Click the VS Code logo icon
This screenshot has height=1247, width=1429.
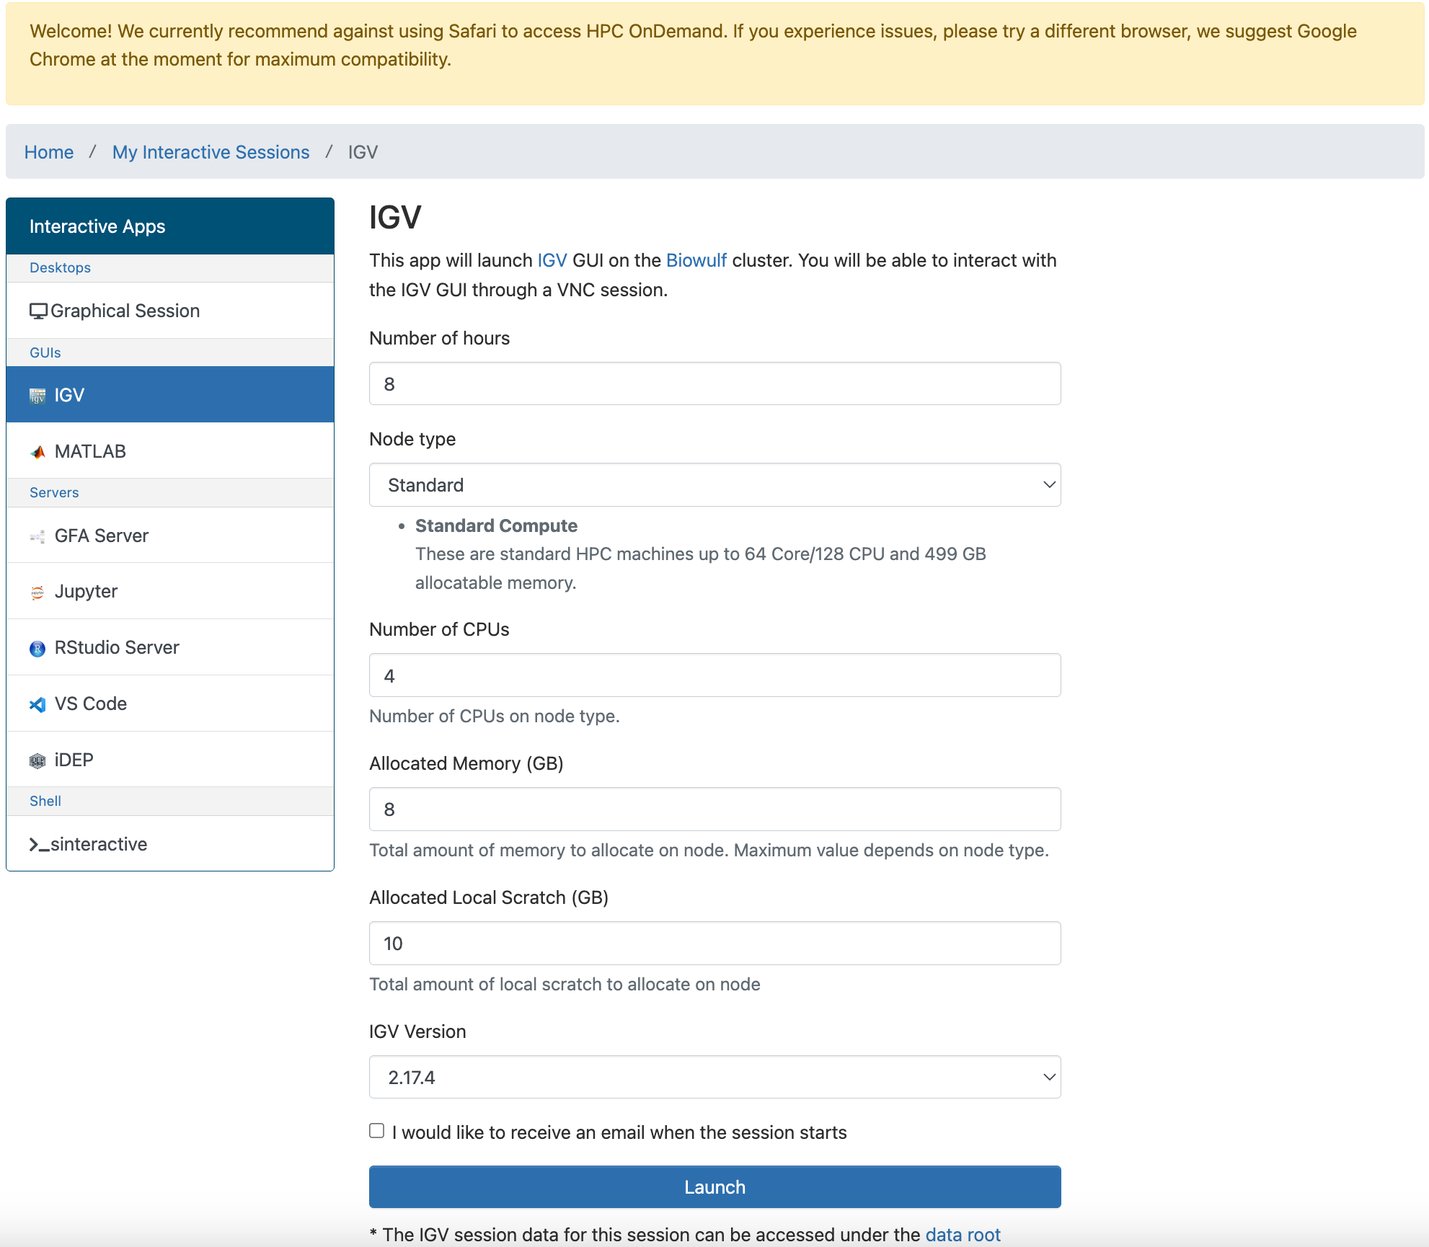37,704
